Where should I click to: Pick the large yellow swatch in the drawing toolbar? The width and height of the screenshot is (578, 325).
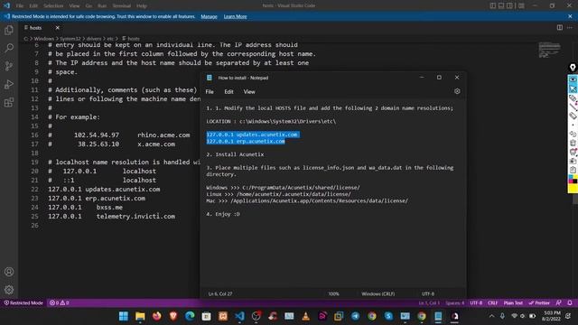pos(573,189)
